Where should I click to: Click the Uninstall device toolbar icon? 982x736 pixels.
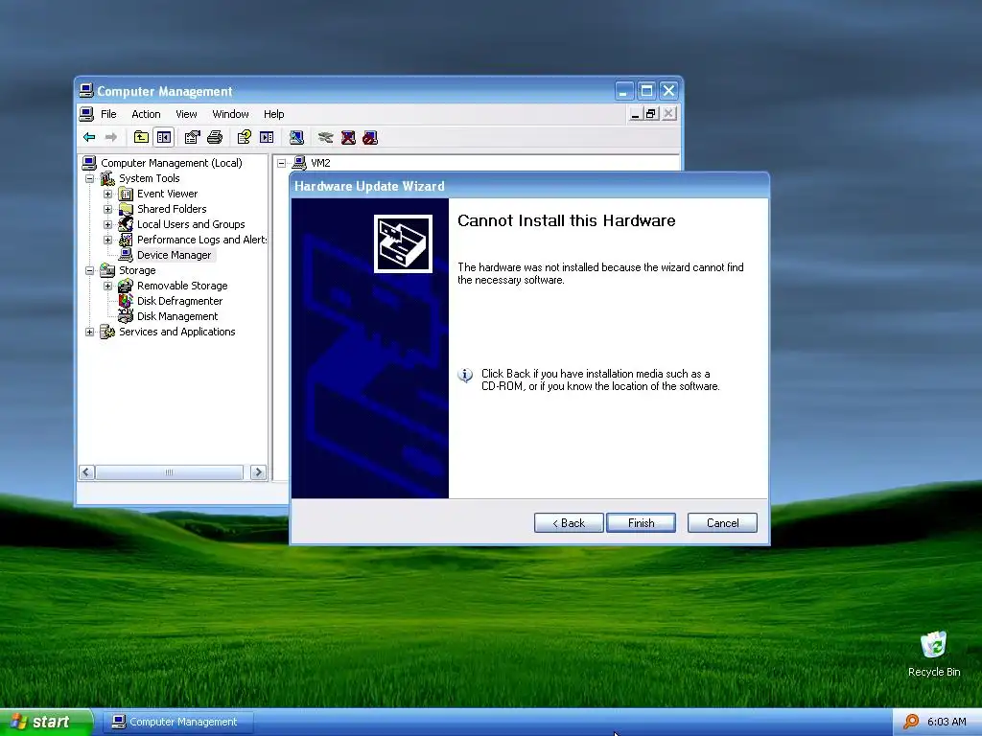point(348,137)
